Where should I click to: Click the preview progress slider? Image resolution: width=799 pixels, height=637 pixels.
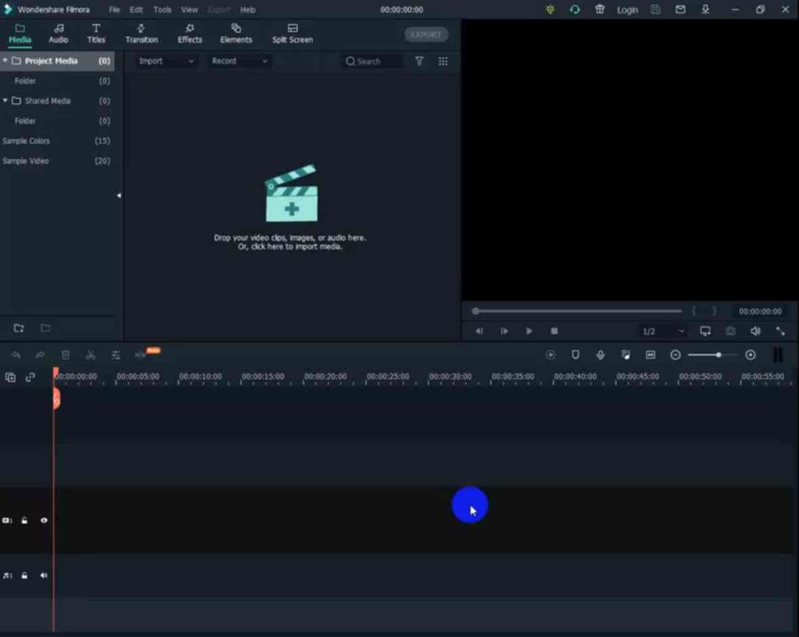click(577, 311)
